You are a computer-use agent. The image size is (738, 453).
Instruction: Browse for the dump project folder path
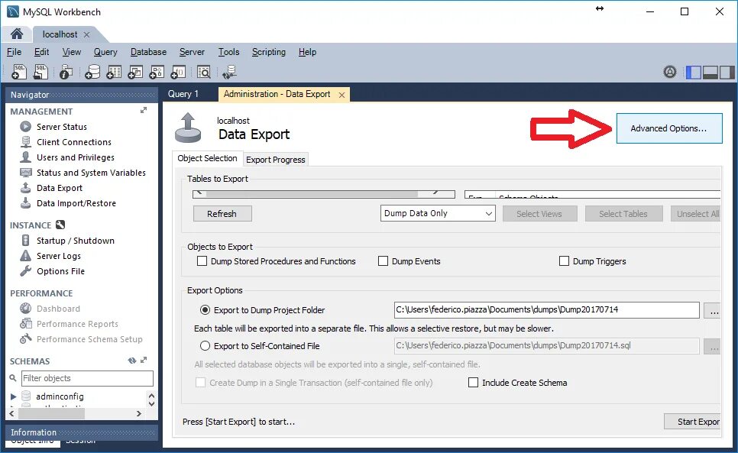pyautogui.click(x=714, y=311)
